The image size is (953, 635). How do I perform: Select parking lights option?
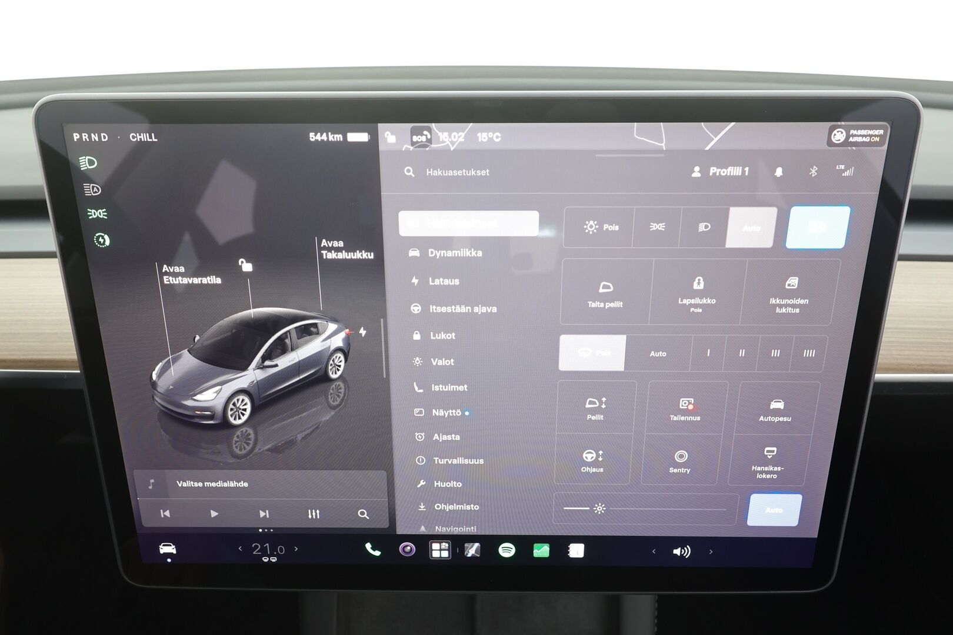click(657, 227)
